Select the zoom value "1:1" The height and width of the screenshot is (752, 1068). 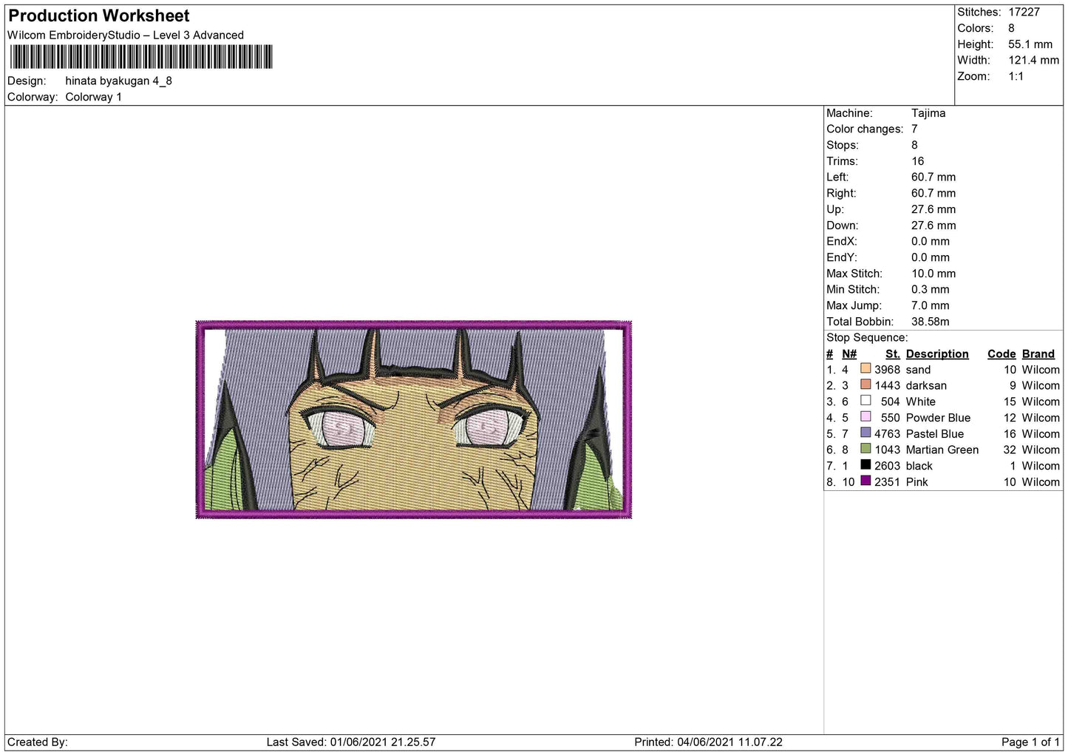[x=1016, y=76]
